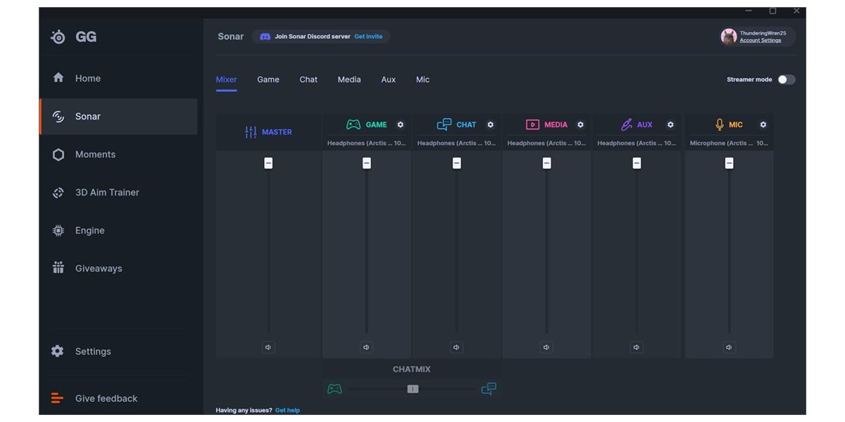This screenshot has width=845, height=422.
Task: Mute the MEDIA channel
Action: point(546,347)
